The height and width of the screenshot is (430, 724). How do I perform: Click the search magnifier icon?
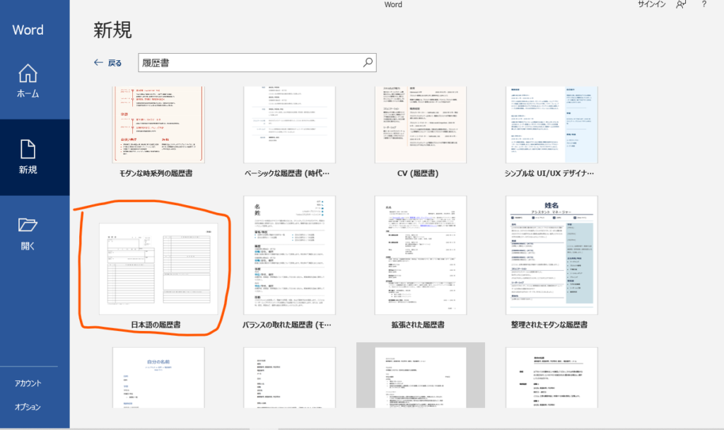(368, 62)
